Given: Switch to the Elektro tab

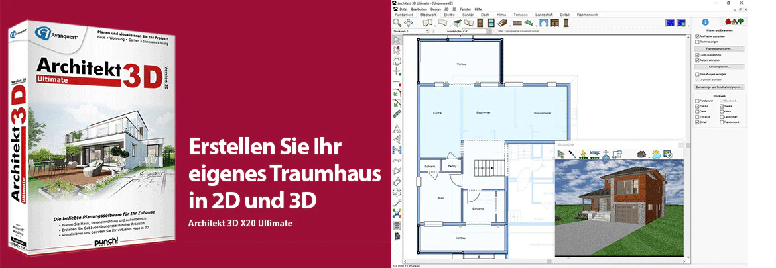Looking at the screenshot, I should click(450, 15).
